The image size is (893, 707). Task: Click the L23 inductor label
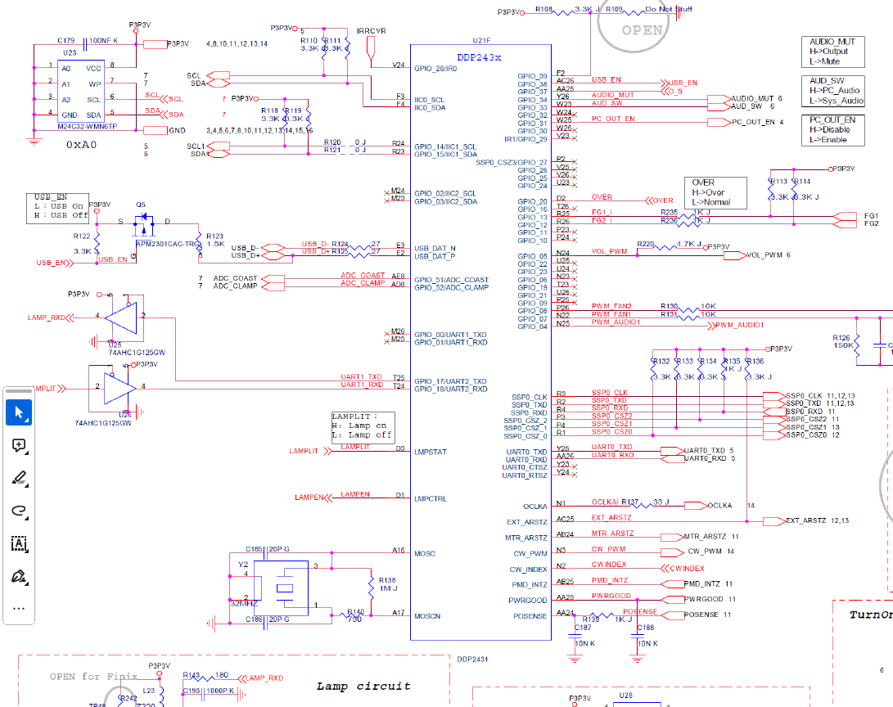[149, 691]
